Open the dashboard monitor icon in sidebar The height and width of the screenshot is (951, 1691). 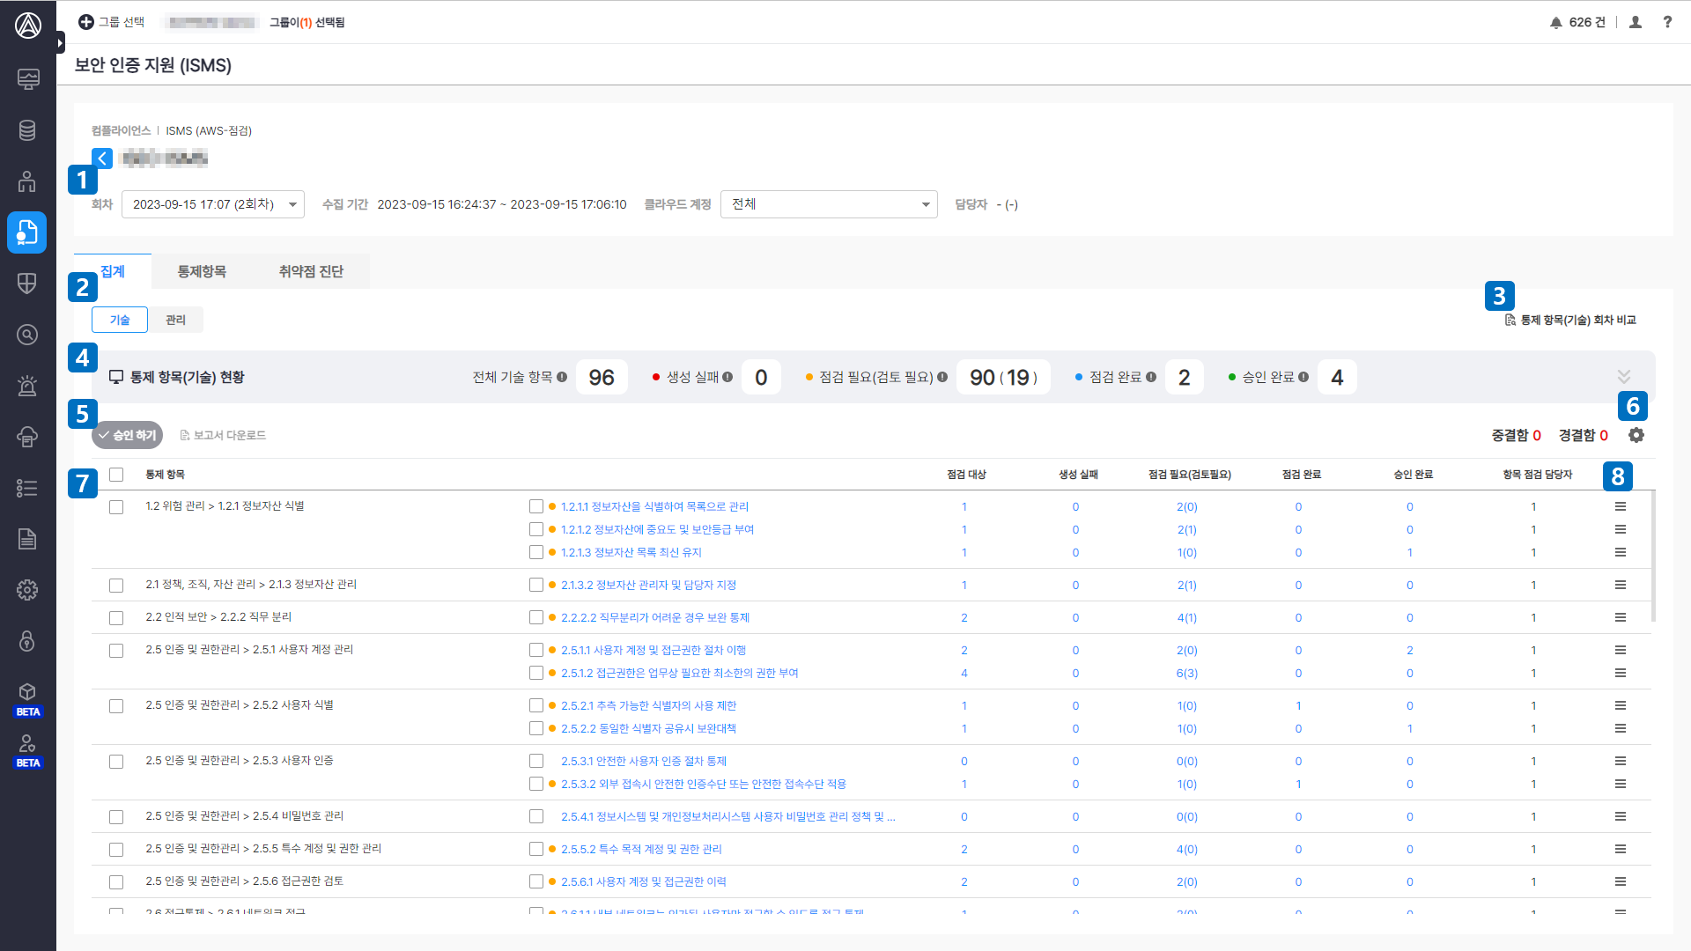(27, 79)
